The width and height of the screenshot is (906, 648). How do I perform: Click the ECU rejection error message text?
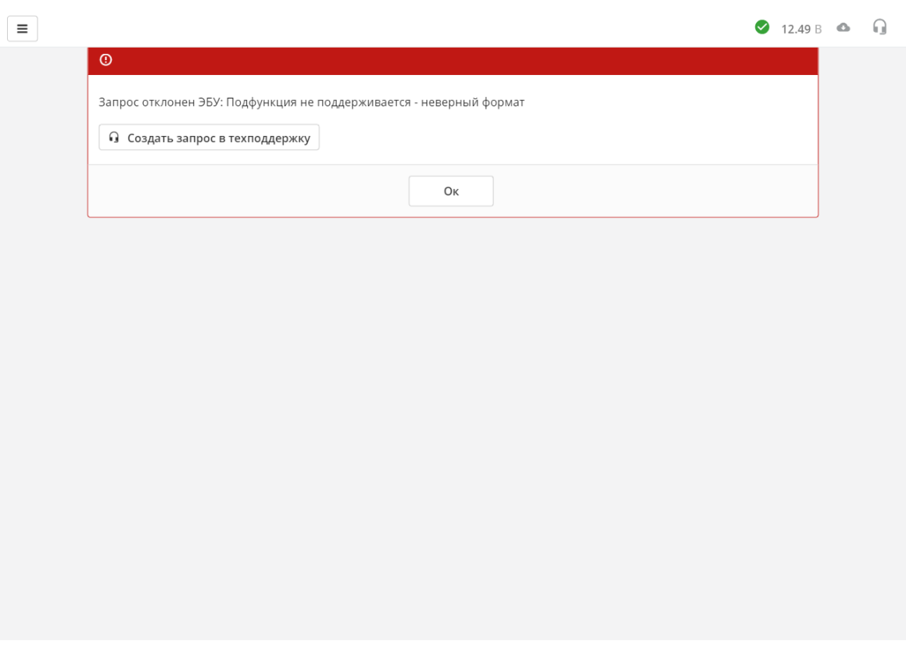(x=311, y=102)
